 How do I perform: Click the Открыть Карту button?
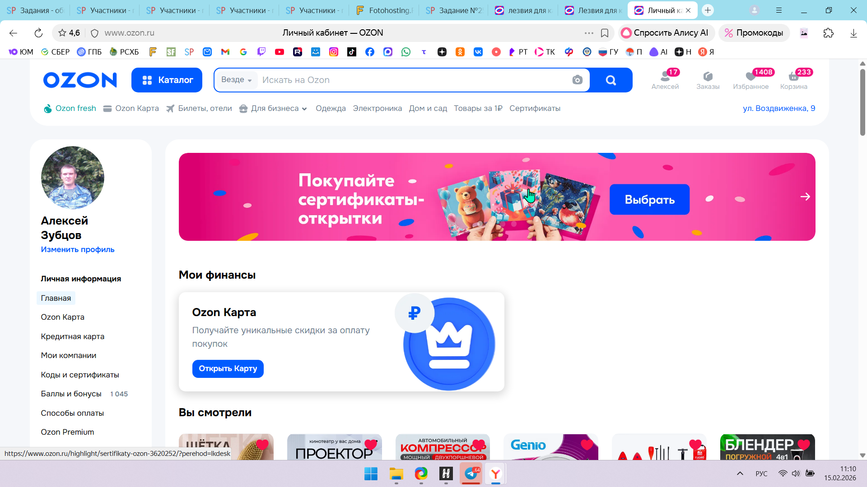point(228,369)
